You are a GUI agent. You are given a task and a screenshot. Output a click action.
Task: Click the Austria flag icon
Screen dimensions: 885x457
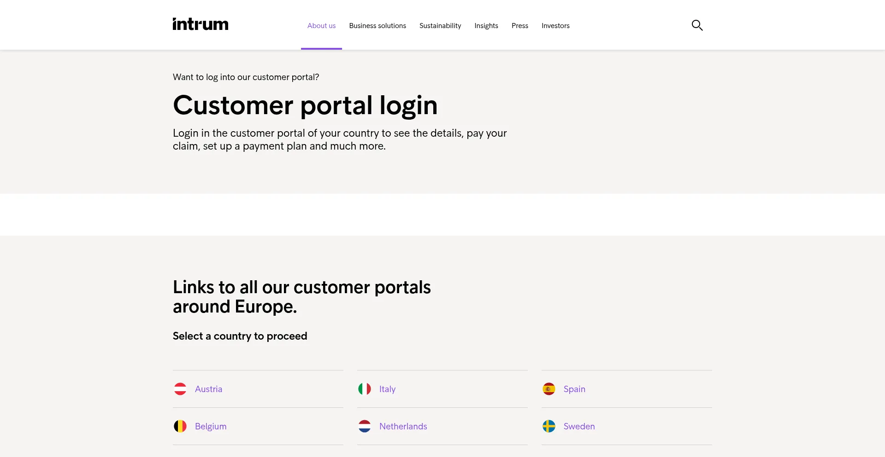point(180,389)
